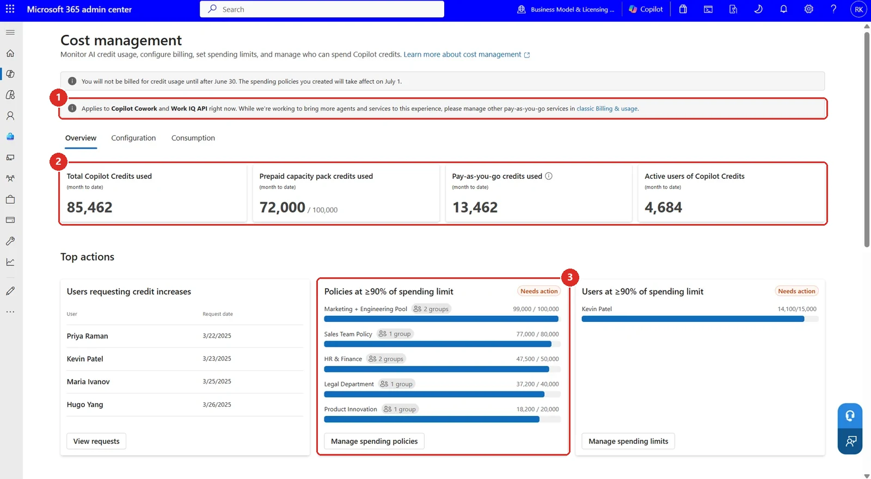Click the feedback floating button

pos(850,441)
